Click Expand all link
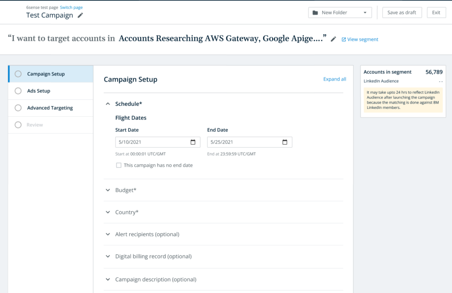The width and height of the screenshot is (452, 293). tap(335, 79)
